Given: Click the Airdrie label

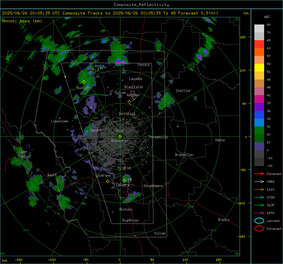Looking at the screenshot, I should coord(124,168).
